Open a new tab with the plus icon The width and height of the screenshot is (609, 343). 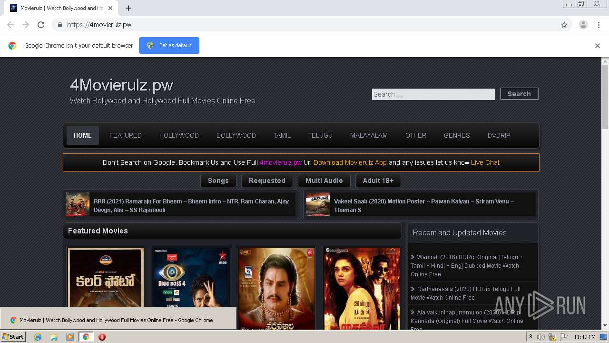[x=128, y=8]
